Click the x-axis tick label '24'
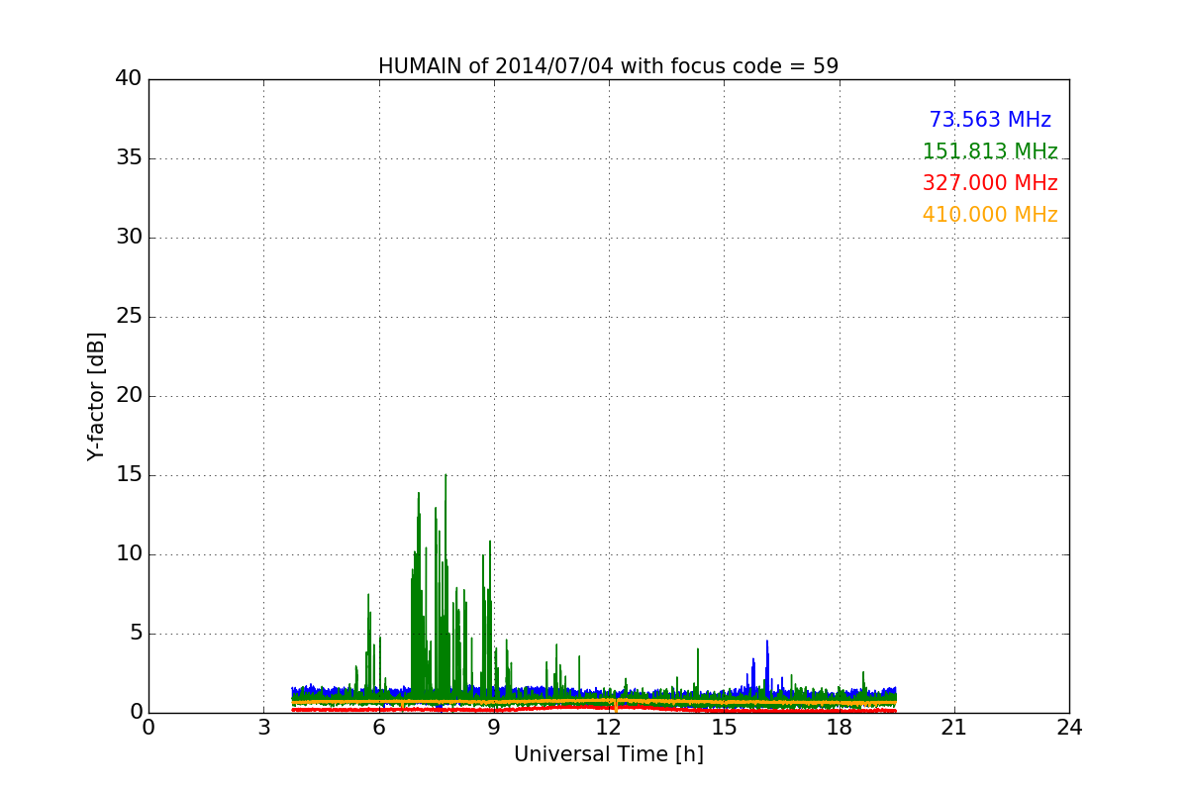 tap(1069, 728)
